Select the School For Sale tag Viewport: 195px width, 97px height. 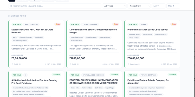(x=134, y=38)
